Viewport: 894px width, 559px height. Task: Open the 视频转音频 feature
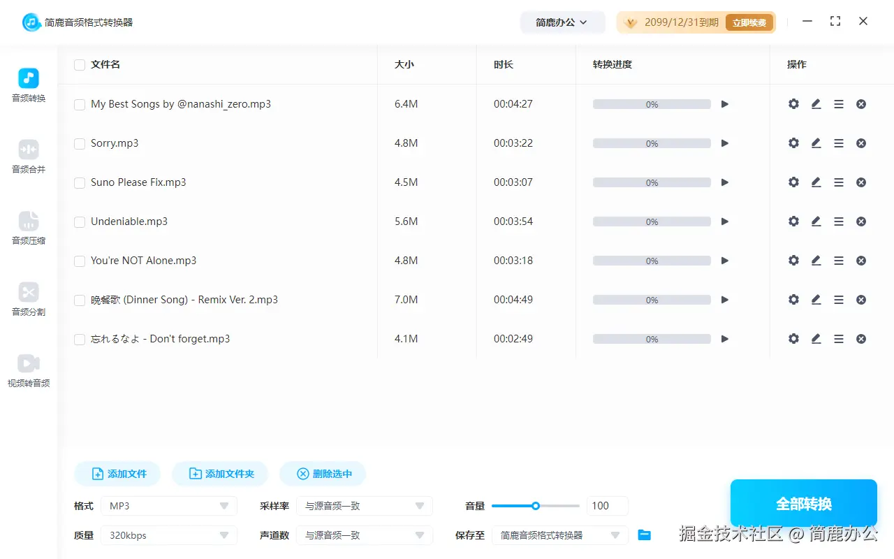pos(28,369)
